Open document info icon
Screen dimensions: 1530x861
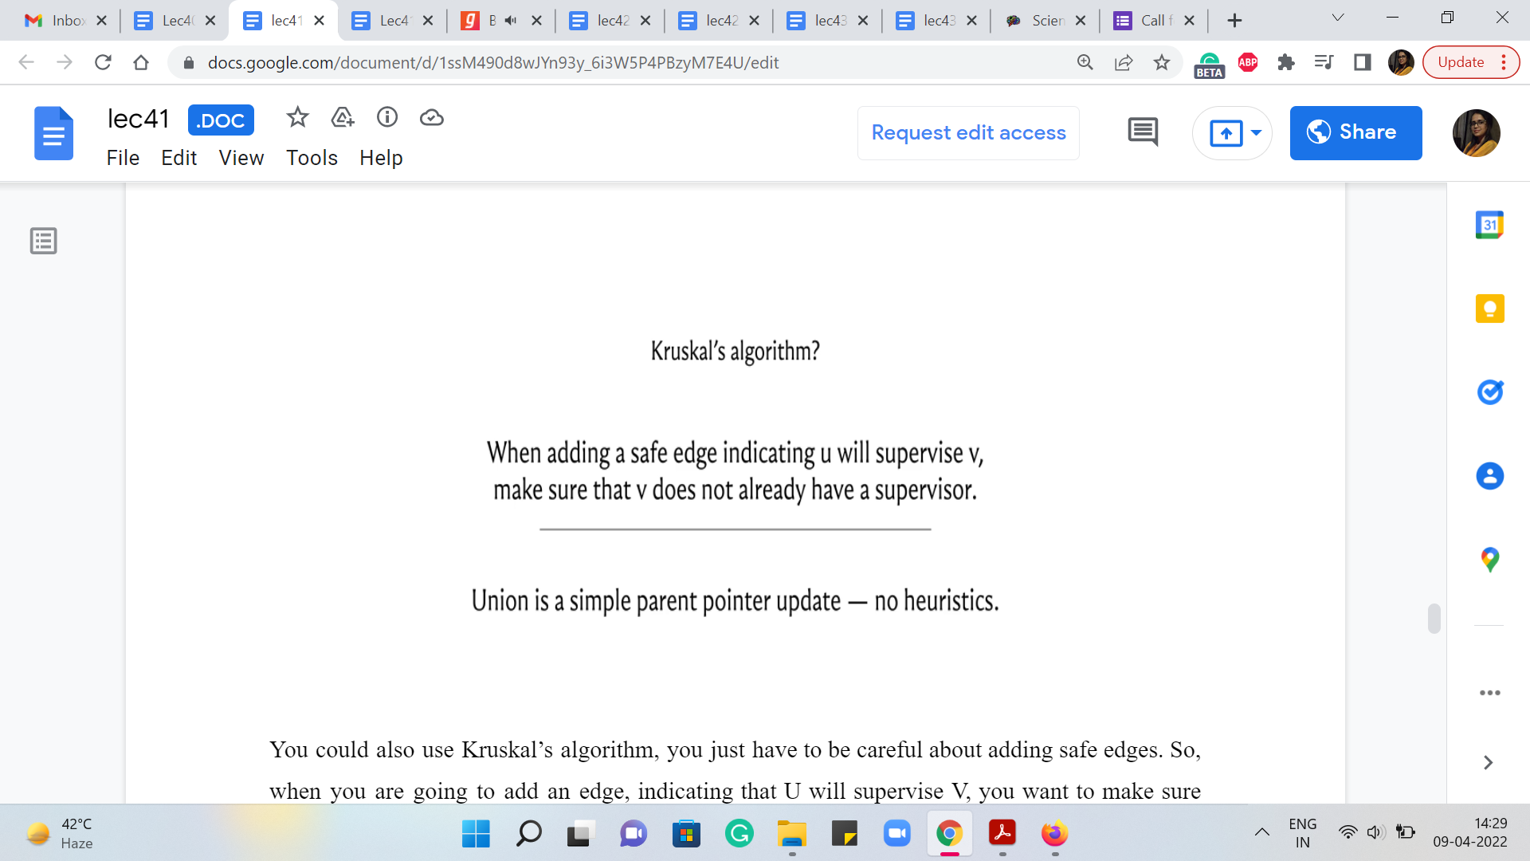[x=387, y=118]
